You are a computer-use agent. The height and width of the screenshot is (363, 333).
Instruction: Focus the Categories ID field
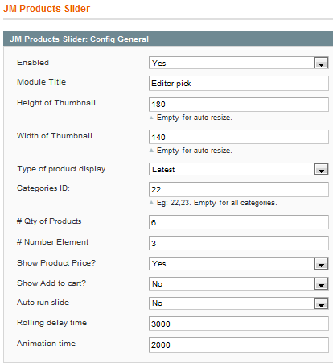pyautogui.click(x=239, y=190)
